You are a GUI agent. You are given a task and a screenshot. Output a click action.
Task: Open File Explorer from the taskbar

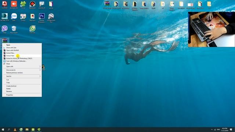point(27,129)
